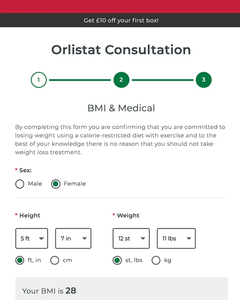Expand the 12 st weight dropdown
This screenshot has width=240, height=300.
(x=131, y=238)
